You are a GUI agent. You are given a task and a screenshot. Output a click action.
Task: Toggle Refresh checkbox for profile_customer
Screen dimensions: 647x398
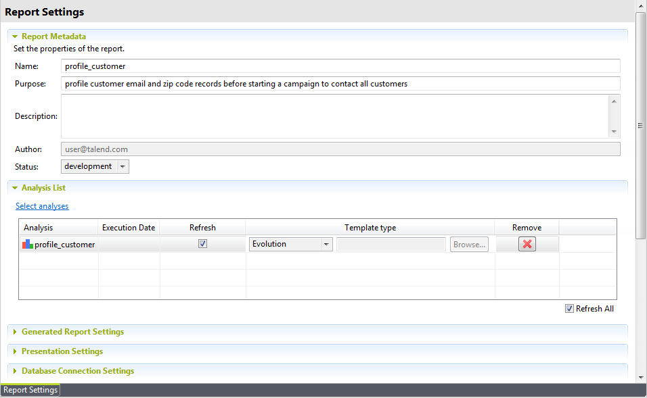point(202,243)
